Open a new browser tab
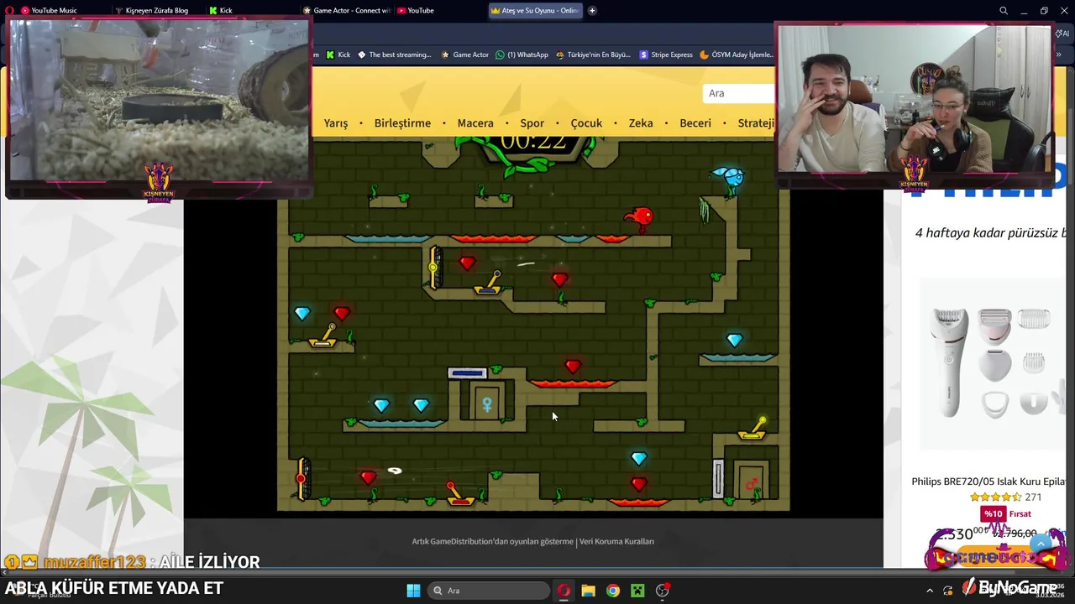Screen dimensions: 1075x604 pos(592,11)
